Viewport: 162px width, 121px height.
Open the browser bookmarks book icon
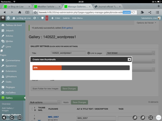coord(27,12)
